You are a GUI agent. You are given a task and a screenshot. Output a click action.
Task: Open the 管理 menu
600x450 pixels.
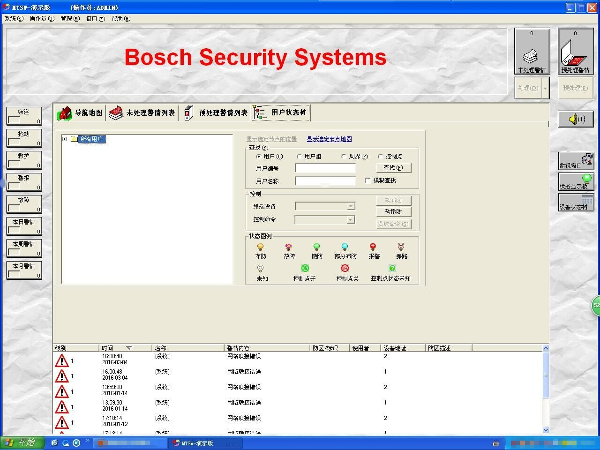70,19
